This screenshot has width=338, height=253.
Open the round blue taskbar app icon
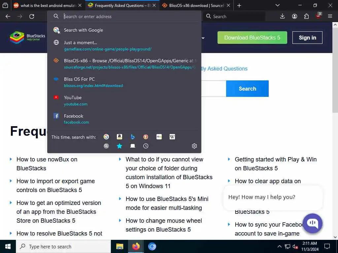click(x=152, y=246)
